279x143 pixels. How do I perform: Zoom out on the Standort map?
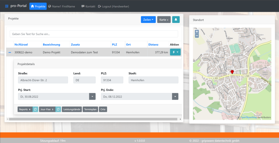click(197, 36)
